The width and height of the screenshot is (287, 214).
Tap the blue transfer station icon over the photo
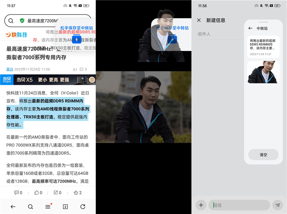[172, 39]
